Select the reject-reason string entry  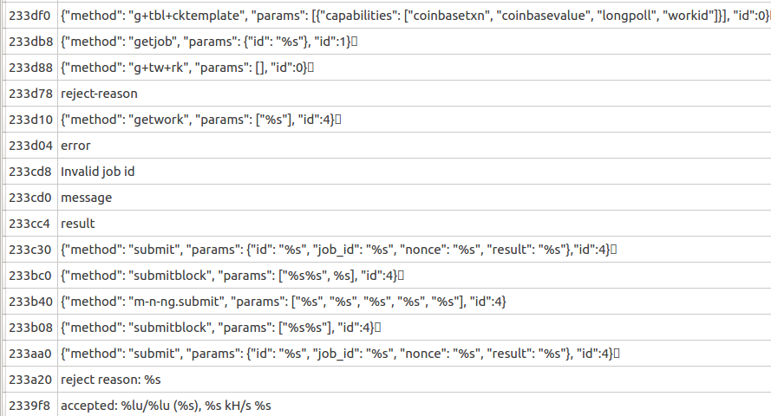coord(99,94)
